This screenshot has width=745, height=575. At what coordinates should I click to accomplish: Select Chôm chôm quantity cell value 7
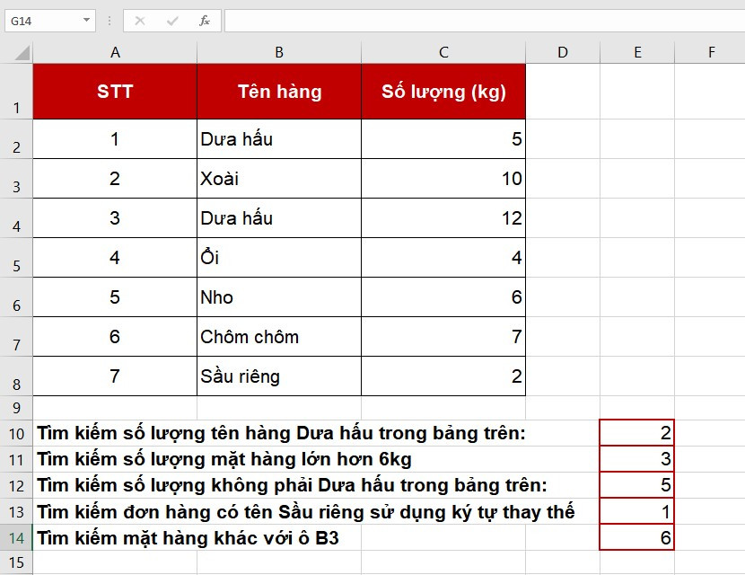coord(443,336)
